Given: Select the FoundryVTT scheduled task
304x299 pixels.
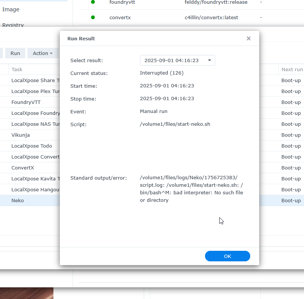Looking at the screenshot, I should click(x=26, y=102).
